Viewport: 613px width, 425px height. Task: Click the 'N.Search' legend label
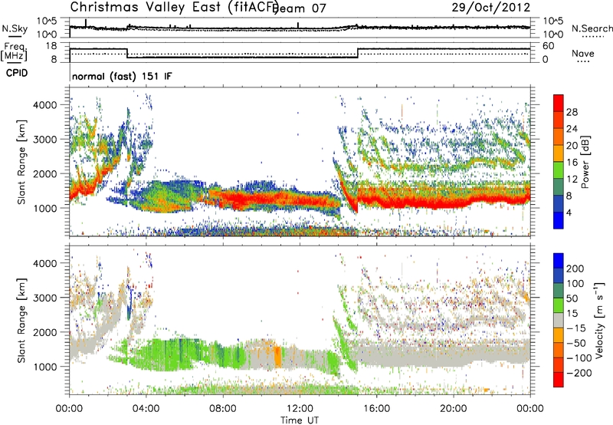[x=592, y=28]
